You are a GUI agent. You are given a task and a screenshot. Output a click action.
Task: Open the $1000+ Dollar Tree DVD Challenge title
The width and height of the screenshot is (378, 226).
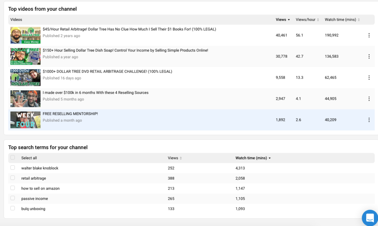(x=107, y=71)
